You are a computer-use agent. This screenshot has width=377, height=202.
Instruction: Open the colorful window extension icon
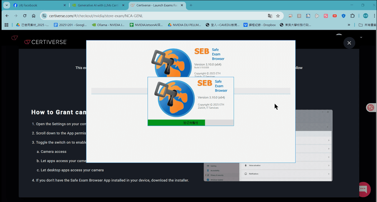[290, 16]
